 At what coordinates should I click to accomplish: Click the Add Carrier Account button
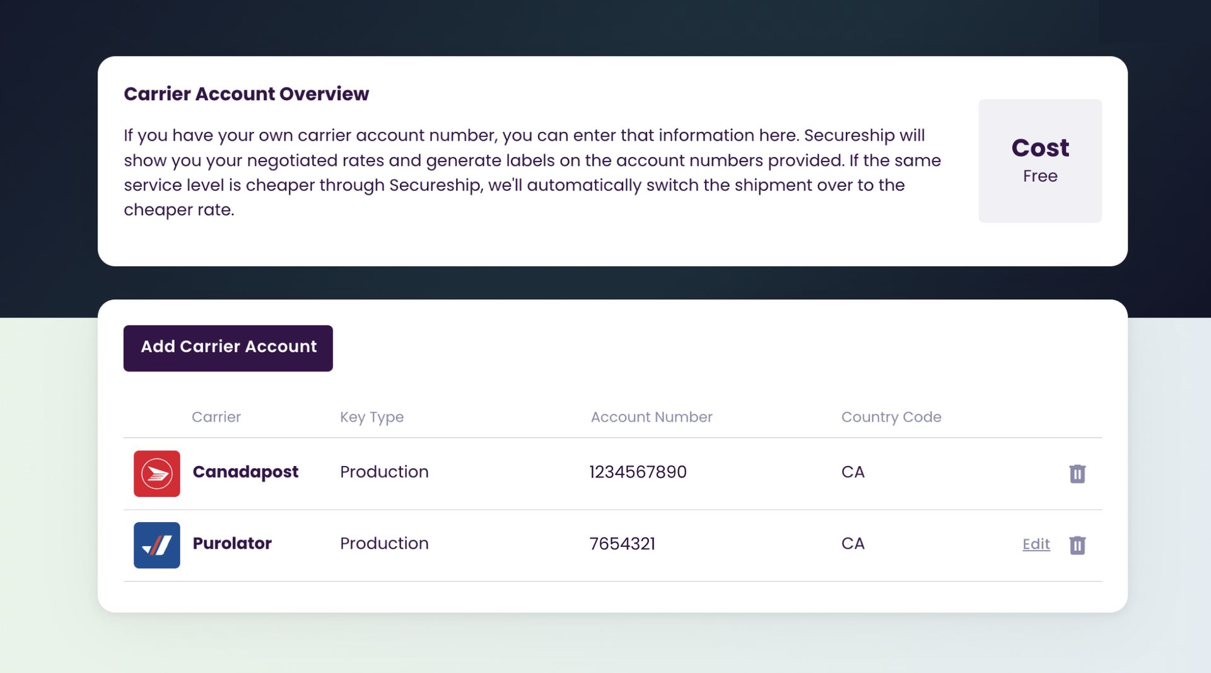pos(228,348)
